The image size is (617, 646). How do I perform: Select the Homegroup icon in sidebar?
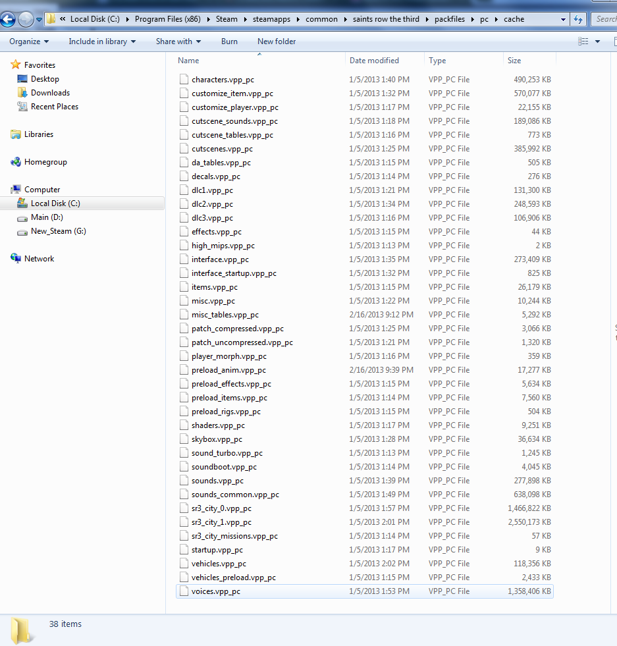(16, 162)
